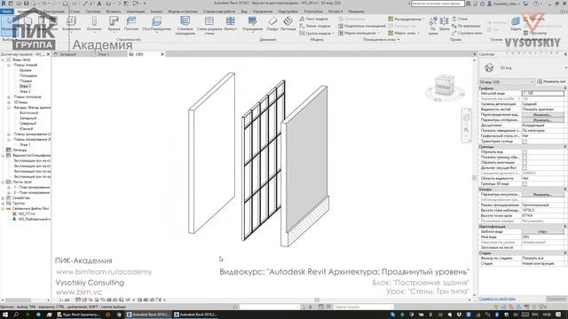568x319 pixels.
Task: Click View Template <Нет> button
Action: (542, 232)
